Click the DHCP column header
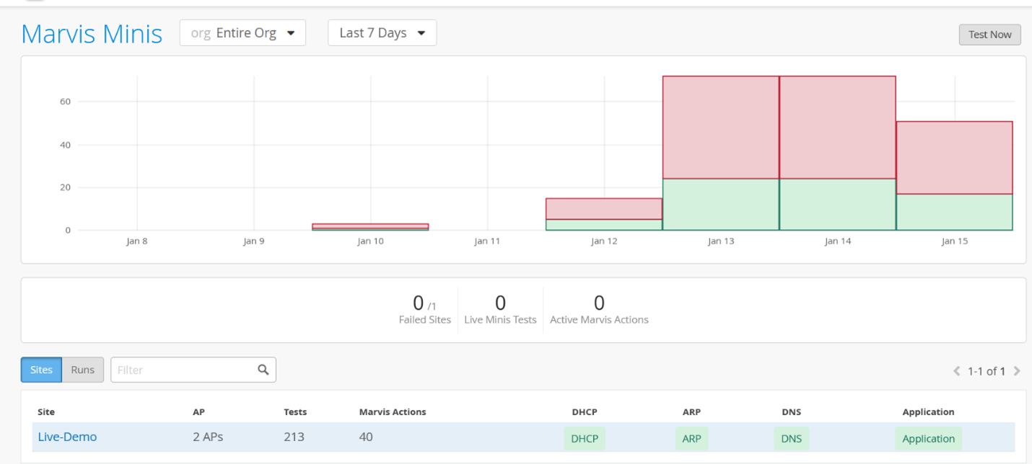The height and width of the screenshot is (464, 1032). click(x=585, y=412)
